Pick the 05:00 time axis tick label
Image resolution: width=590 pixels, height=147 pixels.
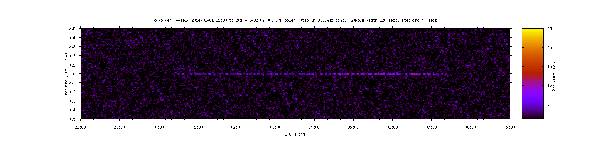[353, 128]
